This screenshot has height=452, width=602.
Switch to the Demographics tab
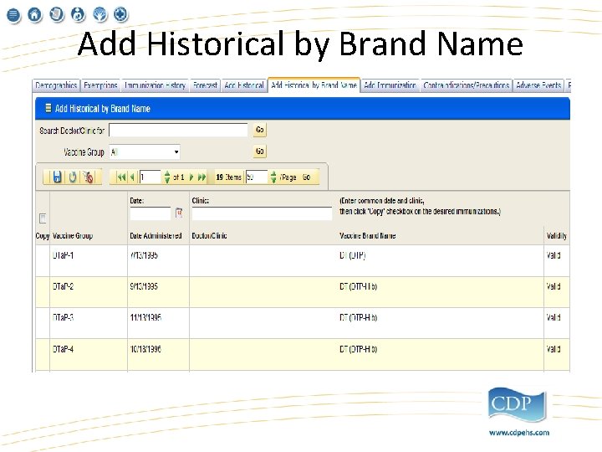(x=56, y=85)
